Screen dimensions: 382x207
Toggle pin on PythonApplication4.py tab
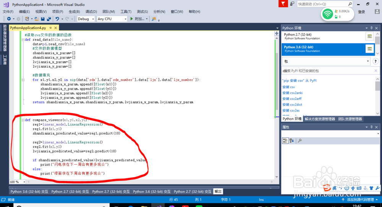50,28
